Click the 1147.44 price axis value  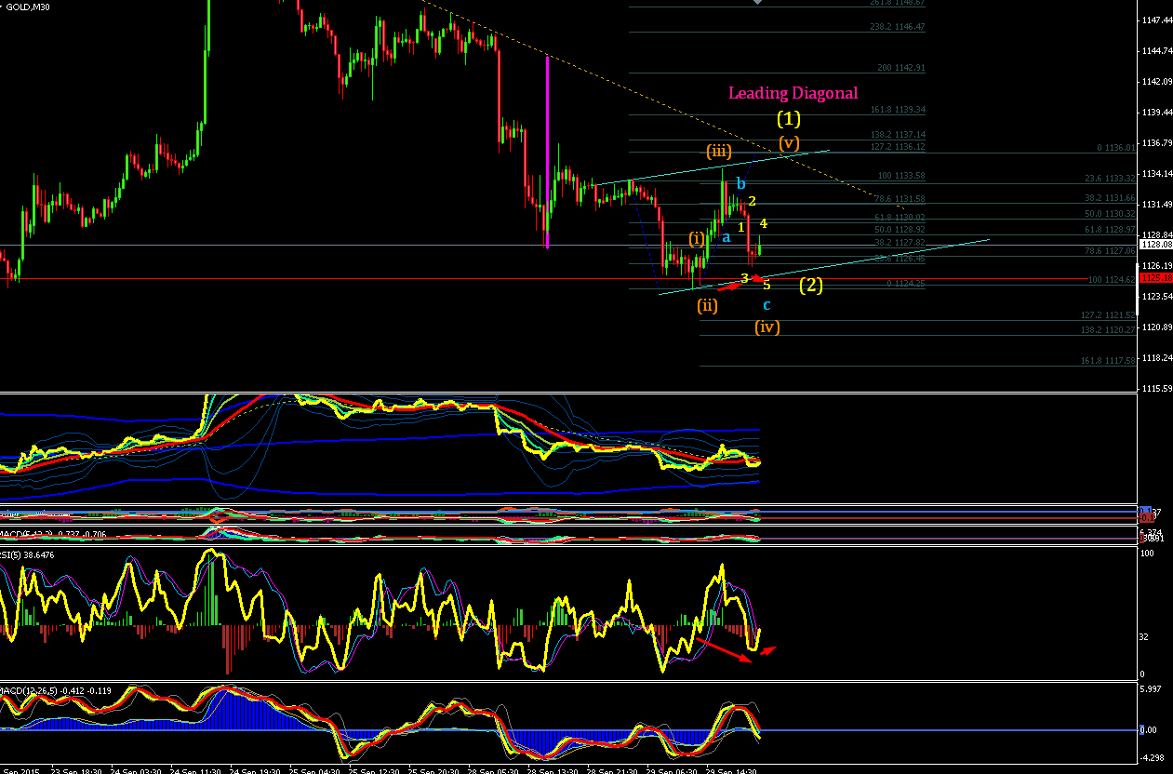click(x=1156, y=20)
